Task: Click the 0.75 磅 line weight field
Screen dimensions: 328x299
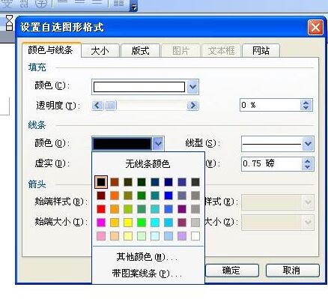Action: click(x=271, y=164)
